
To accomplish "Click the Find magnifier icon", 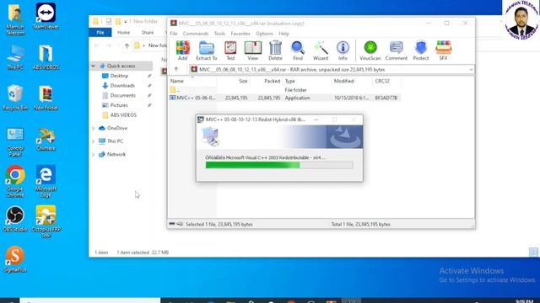I will click(x=298, y=50).
